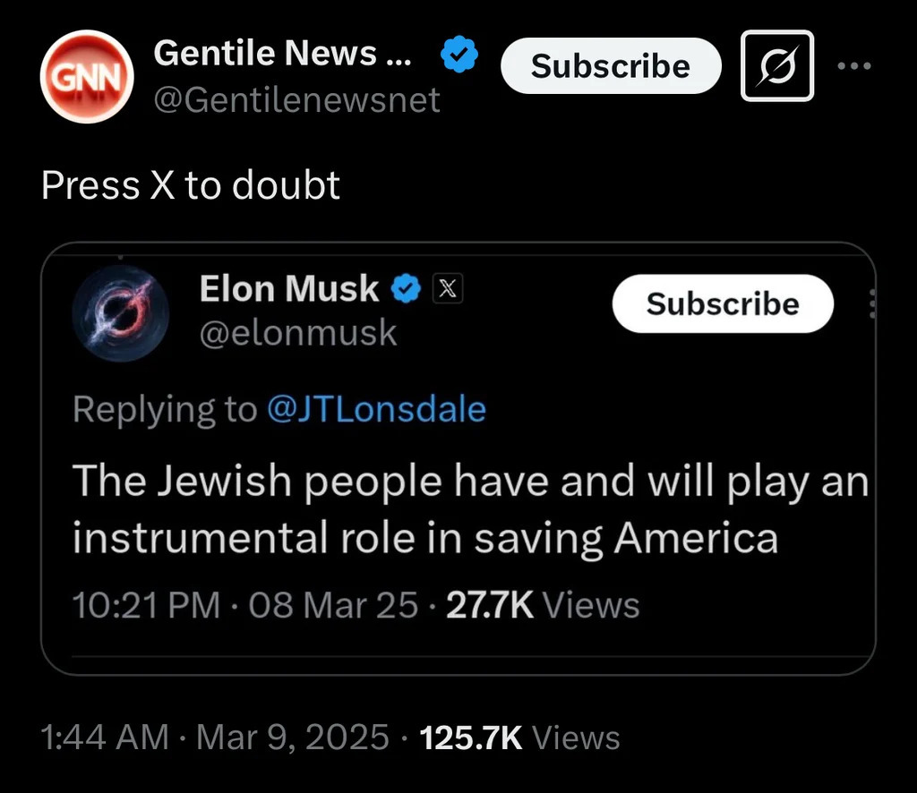Screen dimensions: 917x793
Task: Click Elon Musk's avatar in the quoted post
Action: point(121,313)
